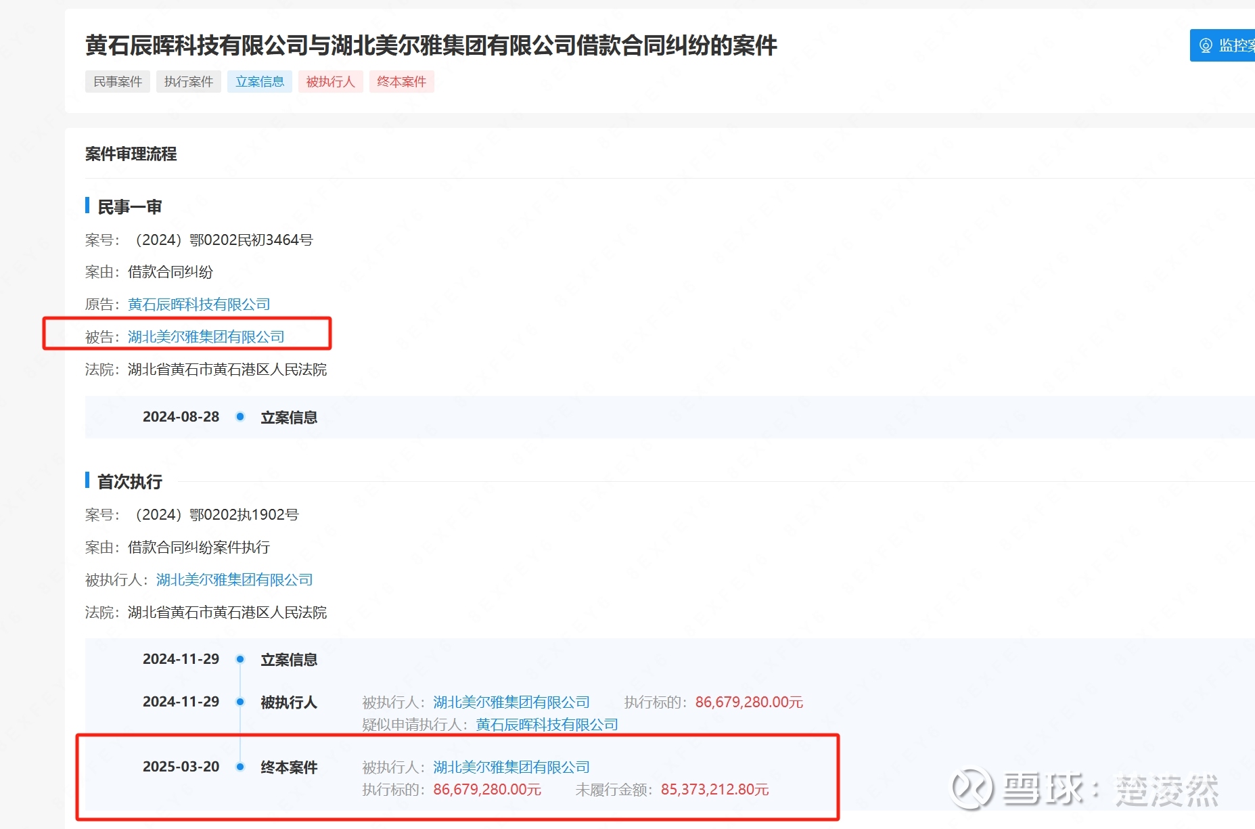Click amount 86,679,280.00元 on the 2024-11-29 row

[x=749, y=702]
